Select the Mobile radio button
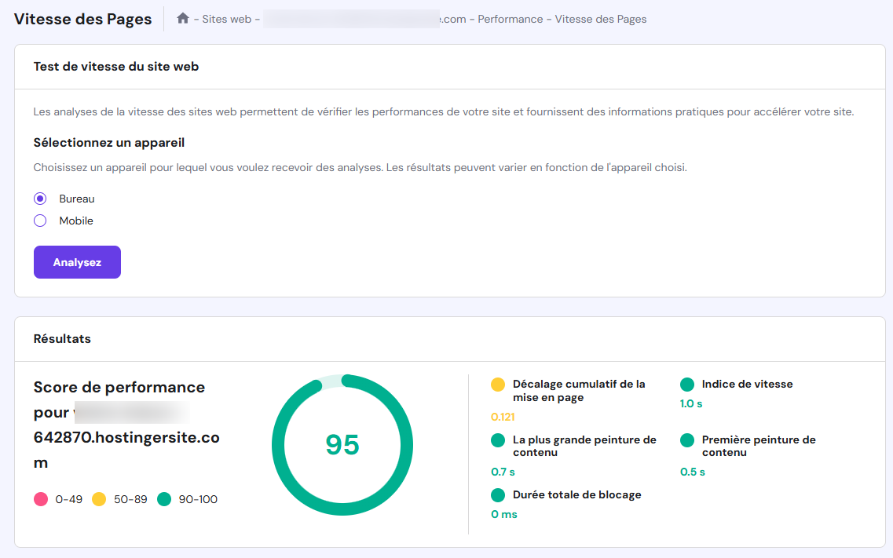Viewport: 893px width, 558px height. click(40, 221)
